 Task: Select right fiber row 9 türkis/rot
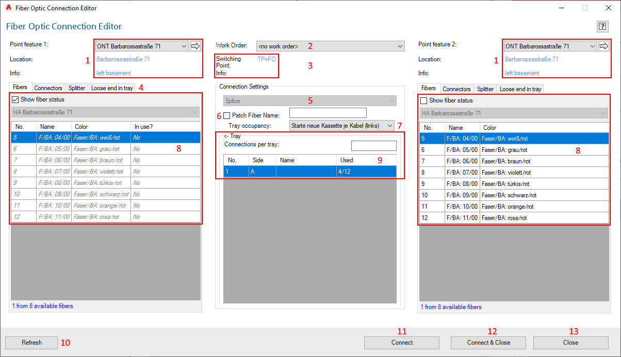(x=514, y=184)
